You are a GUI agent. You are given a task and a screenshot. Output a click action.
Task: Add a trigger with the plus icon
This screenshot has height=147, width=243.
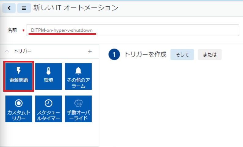pyautogui.click(x=90, y=52)
